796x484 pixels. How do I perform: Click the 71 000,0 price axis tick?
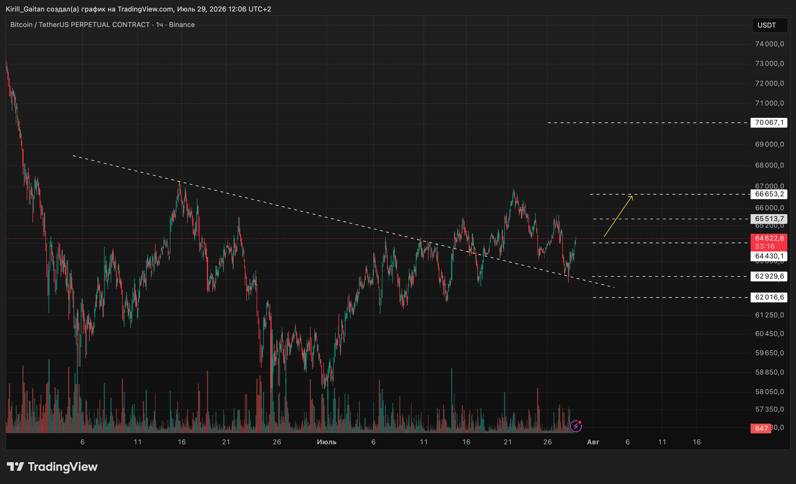tap(769, 103)
